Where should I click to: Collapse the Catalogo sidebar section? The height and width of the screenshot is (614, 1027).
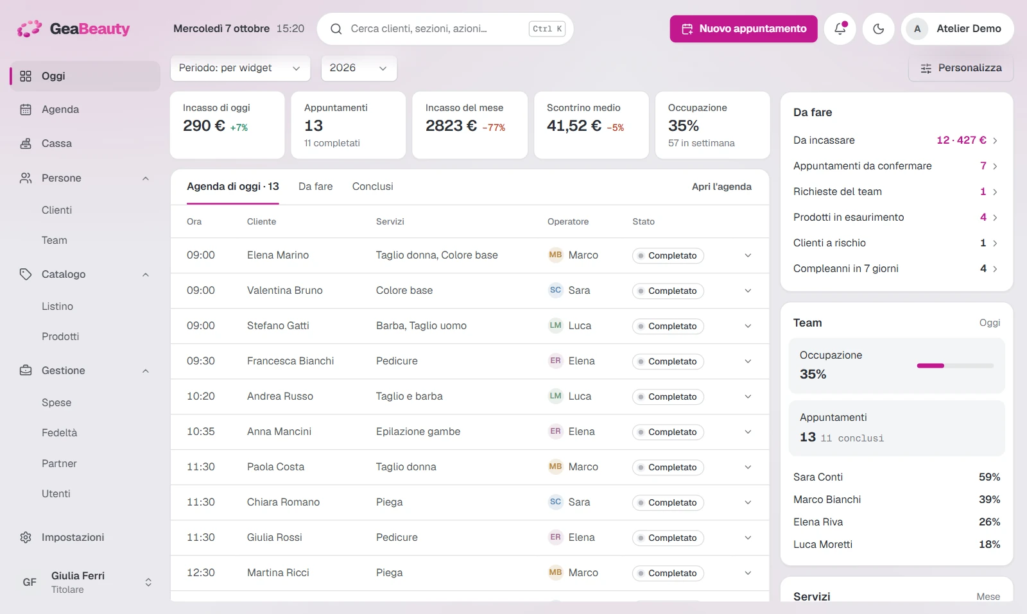pos(146,275)
